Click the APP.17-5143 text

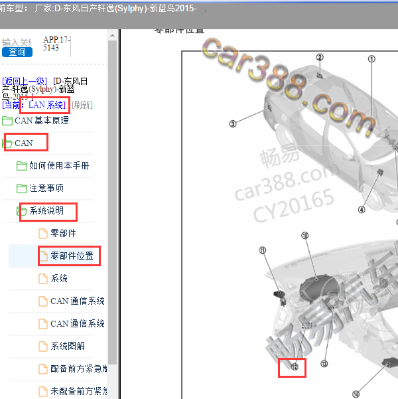click(x=56, y=44)
